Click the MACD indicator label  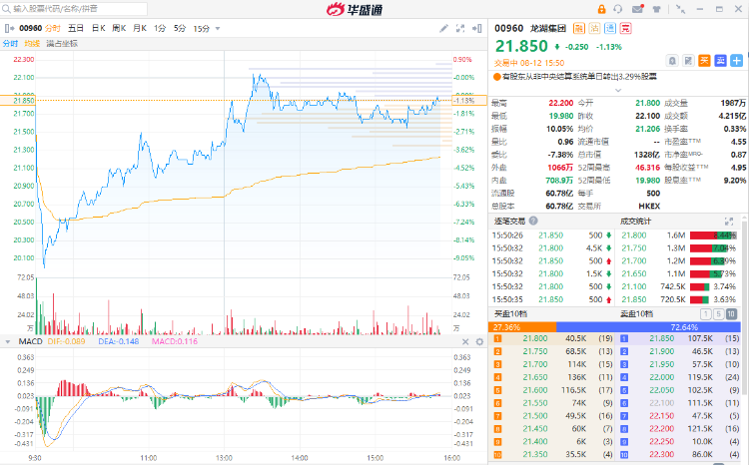(31, 341)
